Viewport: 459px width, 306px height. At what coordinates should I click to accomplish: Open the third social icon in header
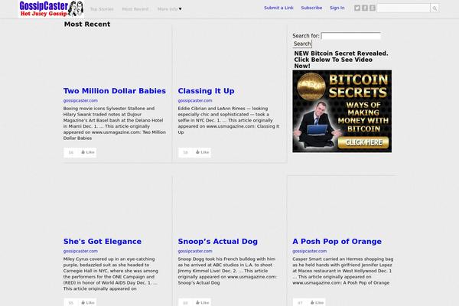(x=373, y=8)
